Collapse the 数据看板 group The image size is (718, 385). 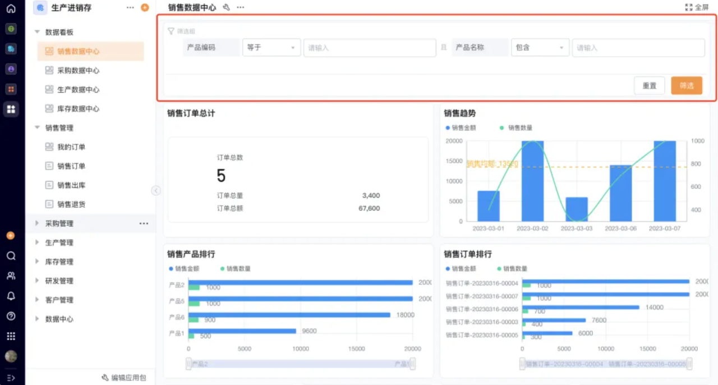point(37,33)
